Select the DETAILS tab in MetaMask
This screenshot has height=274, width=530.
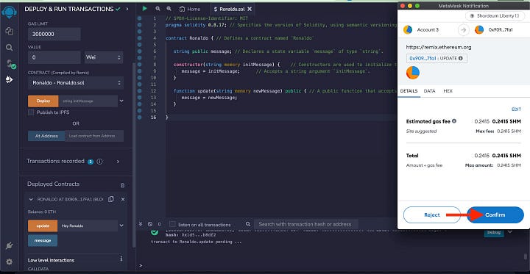pos(409,91)
